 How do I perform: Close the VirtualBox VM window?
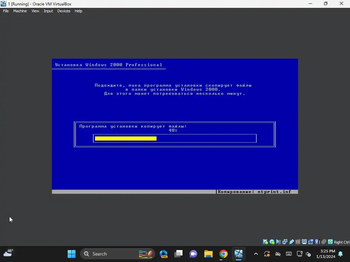(341, 3)
